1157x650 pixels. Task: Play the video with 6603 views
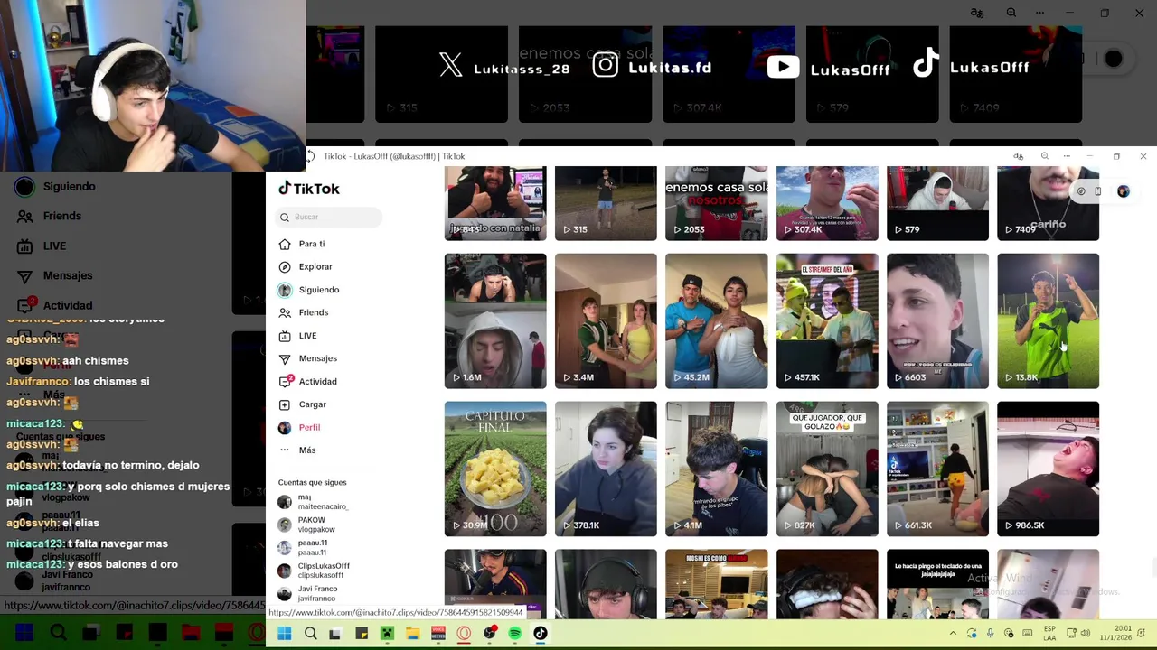(x=937, y=320)
